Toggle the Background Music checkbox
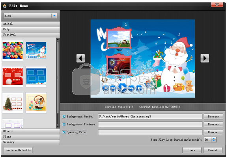The height and width of the screenshot is (160, 230). tap(64, 117)
